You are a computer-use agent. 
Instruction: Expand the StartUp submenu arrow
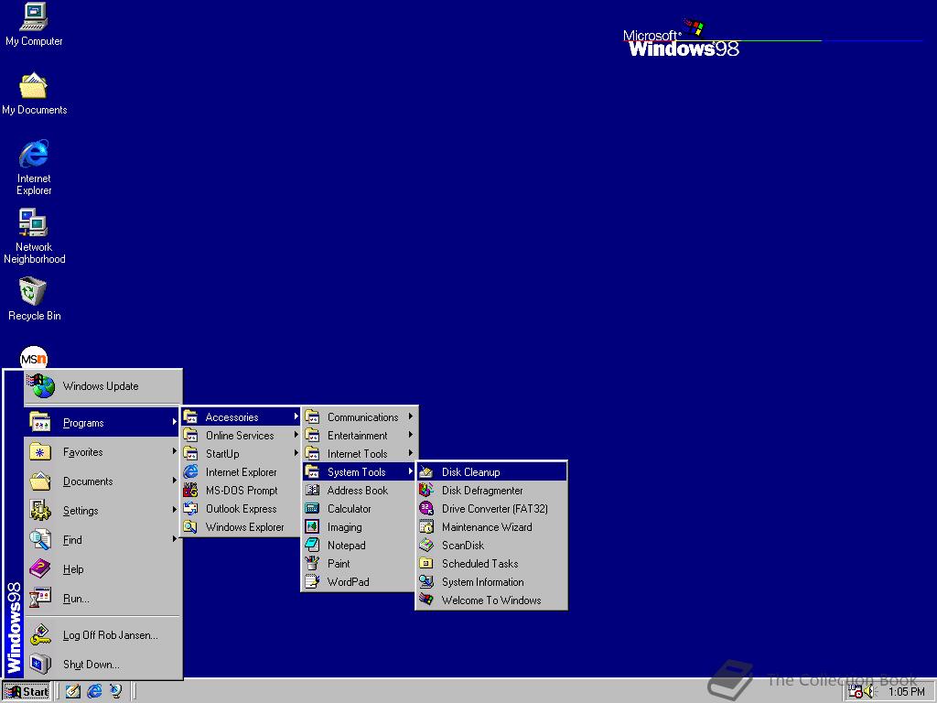coord(296,453)
